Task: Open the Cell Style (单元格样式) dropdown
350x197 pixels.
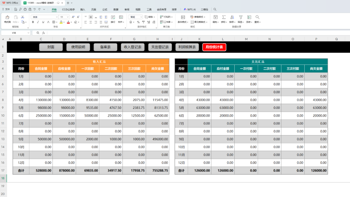Action: click(x=199, y=22)
